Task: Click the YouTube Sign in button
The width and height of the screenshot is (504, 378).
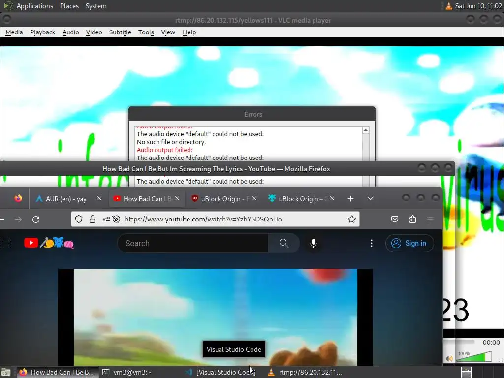Action: coord(409,243)
